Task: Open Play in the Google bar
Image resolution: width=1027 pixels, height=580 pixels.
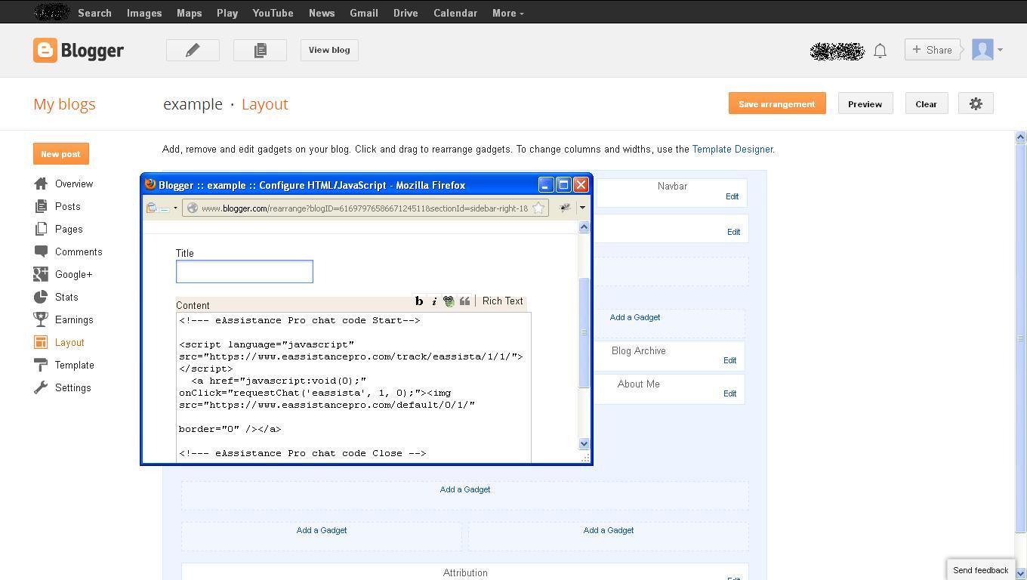Action: pos(227,13)
